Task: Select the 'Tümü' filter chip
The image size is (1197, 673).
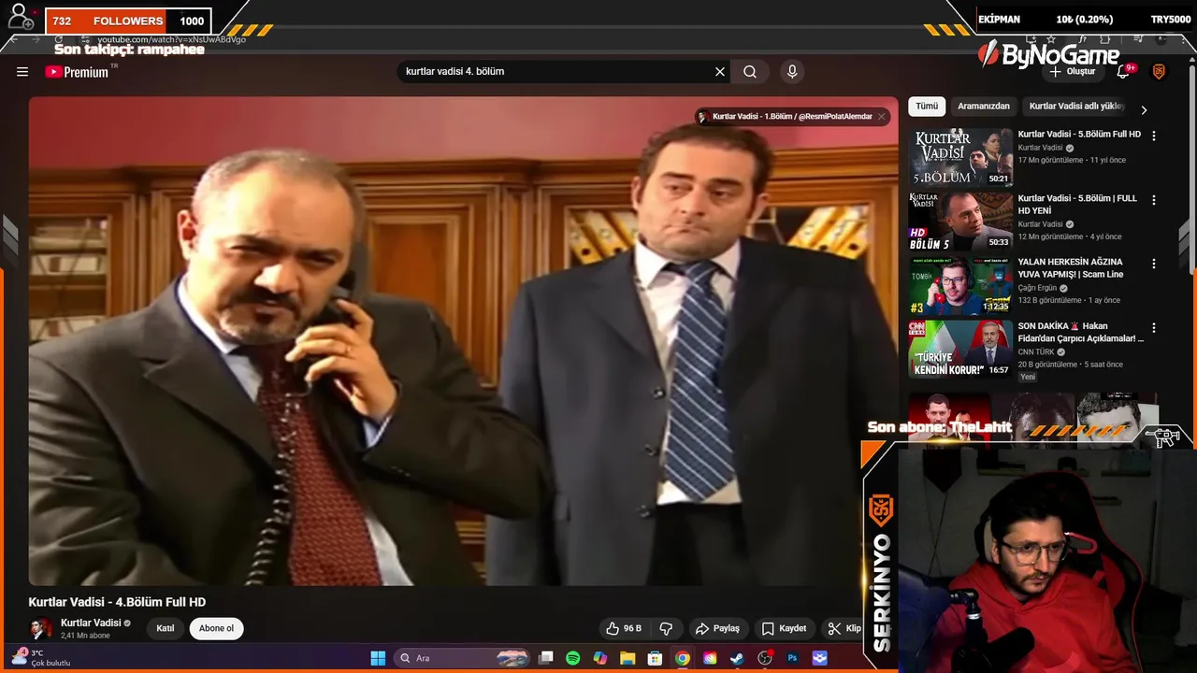Action: pyautogui.click(x=927, y=107)
